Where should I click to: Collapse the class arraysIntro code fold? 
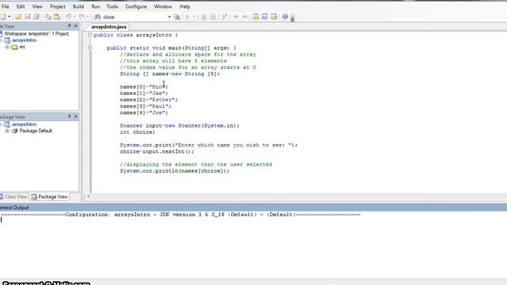(90, 35)
